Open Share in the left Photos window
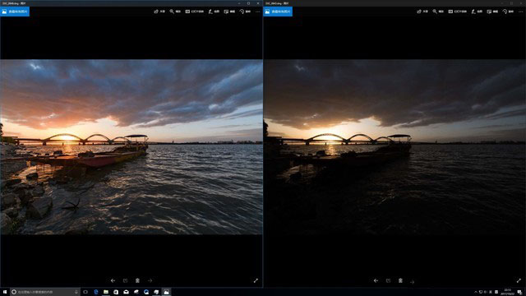 [159, 12]
